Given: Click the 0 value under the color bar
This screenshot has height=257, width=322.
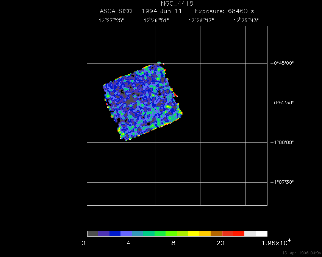Looking at the screenshot, I should point(83,243).
